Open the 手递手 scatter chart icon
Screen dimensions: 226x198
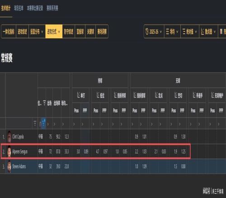(194, 95)
